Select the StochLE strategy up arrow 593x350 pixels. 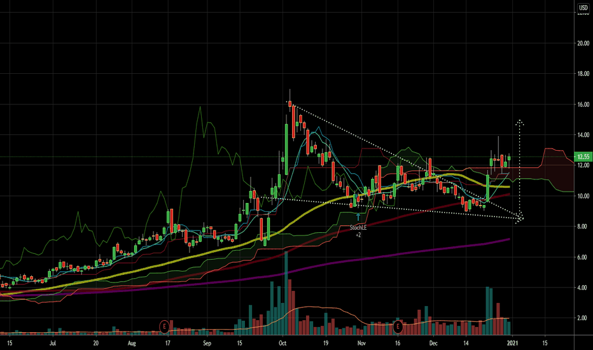tap(358, 217)
